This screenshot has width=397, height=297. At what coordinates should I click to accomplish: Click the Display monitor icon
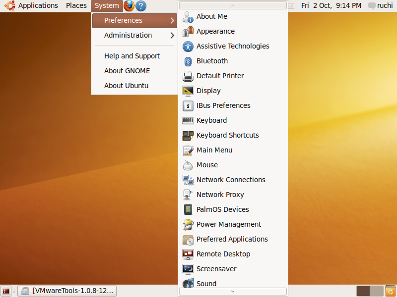(x=188, y=91)
